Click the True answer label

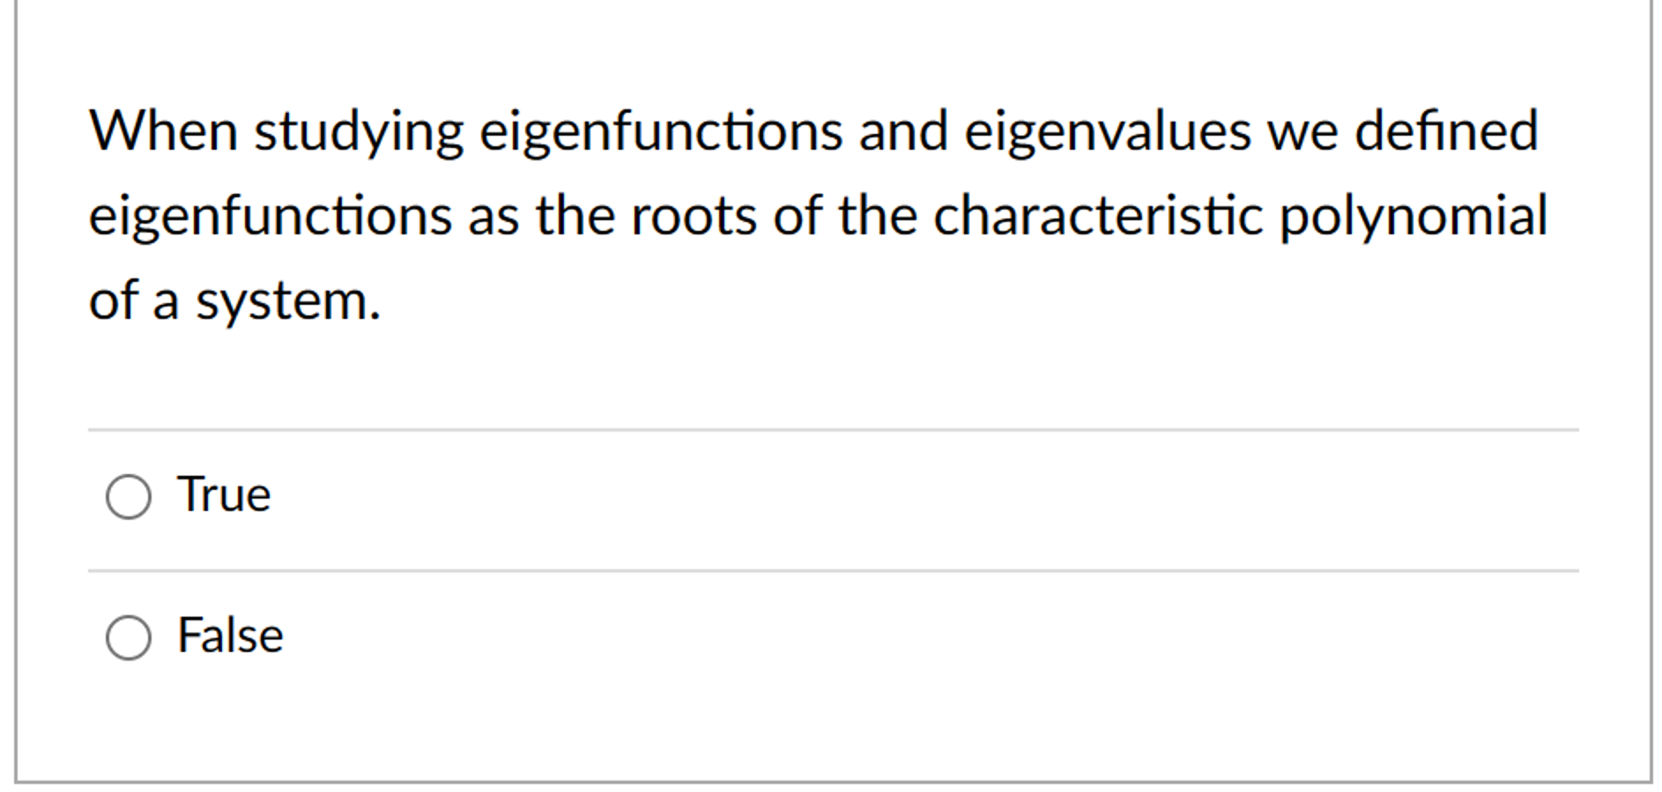[x=223, y=495]
